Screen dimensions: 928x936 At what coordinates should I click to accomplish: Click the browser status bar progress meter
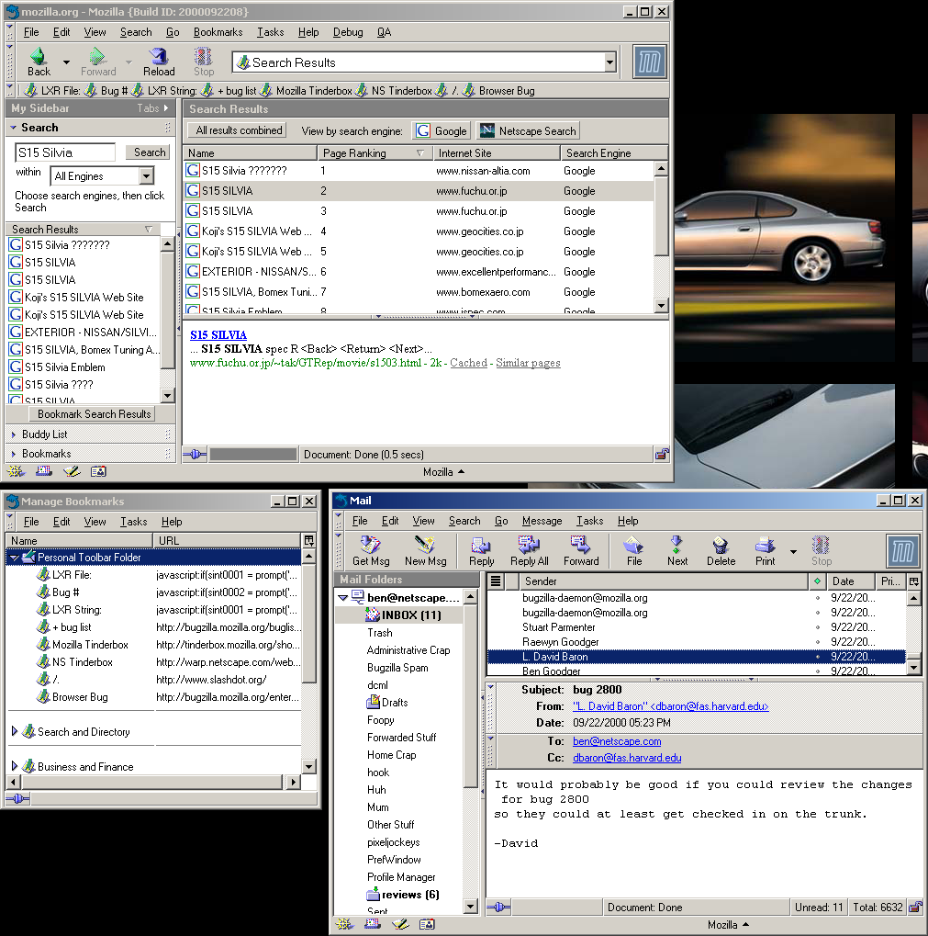coord(253,455)
